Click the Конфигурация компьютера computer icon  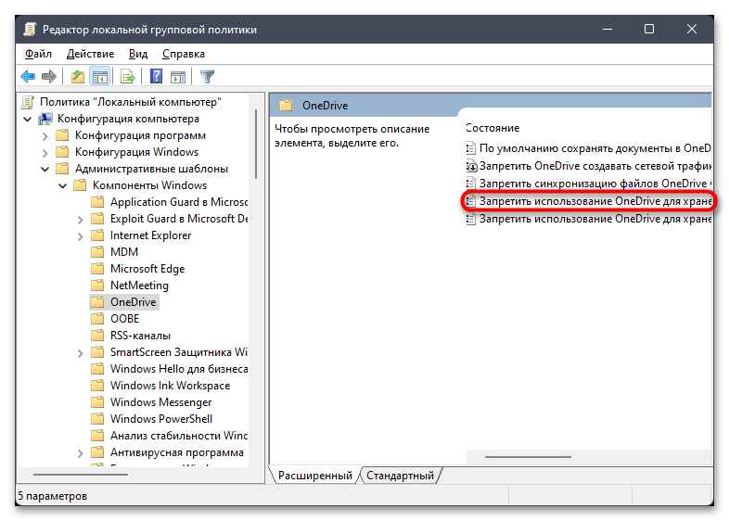pos(45,119)
